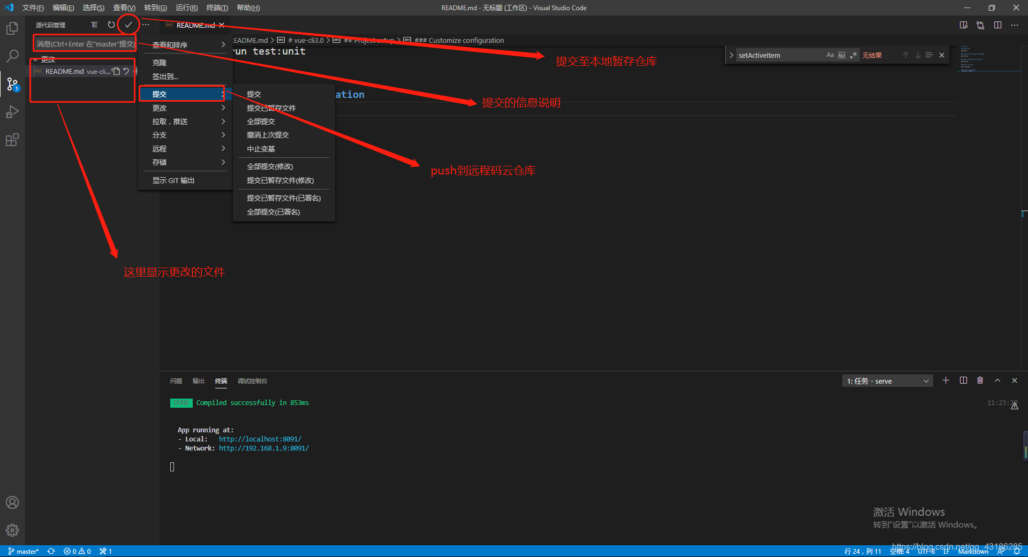Select 显示 GIT 输出 entry
The width and height of the screenshot is (1028, 557).
tap(185, 180)
